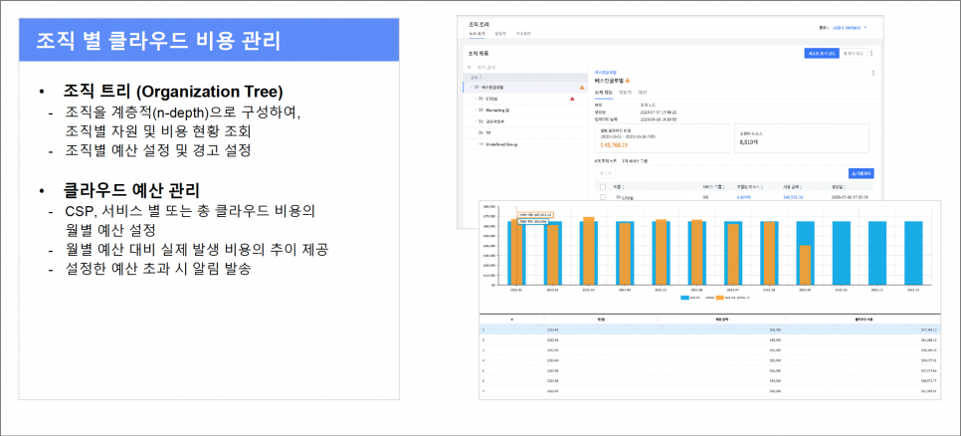Click the 클라우드 예산 관리 slide heading
Image resolution: width=961 pixels, height=436 pixels.
[x=131, y=191]
